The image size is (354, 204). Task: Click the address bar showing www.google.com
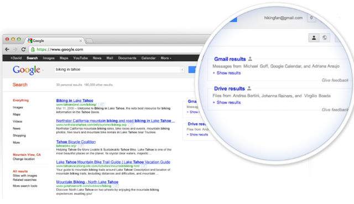pyautogui.click(x=116, y=49)
